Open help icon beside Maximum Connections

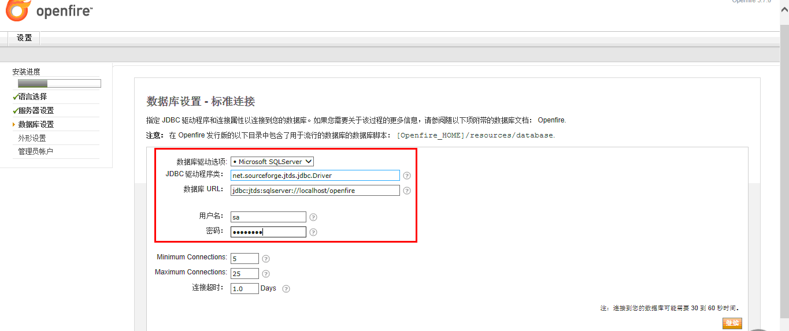pos(266,274)
